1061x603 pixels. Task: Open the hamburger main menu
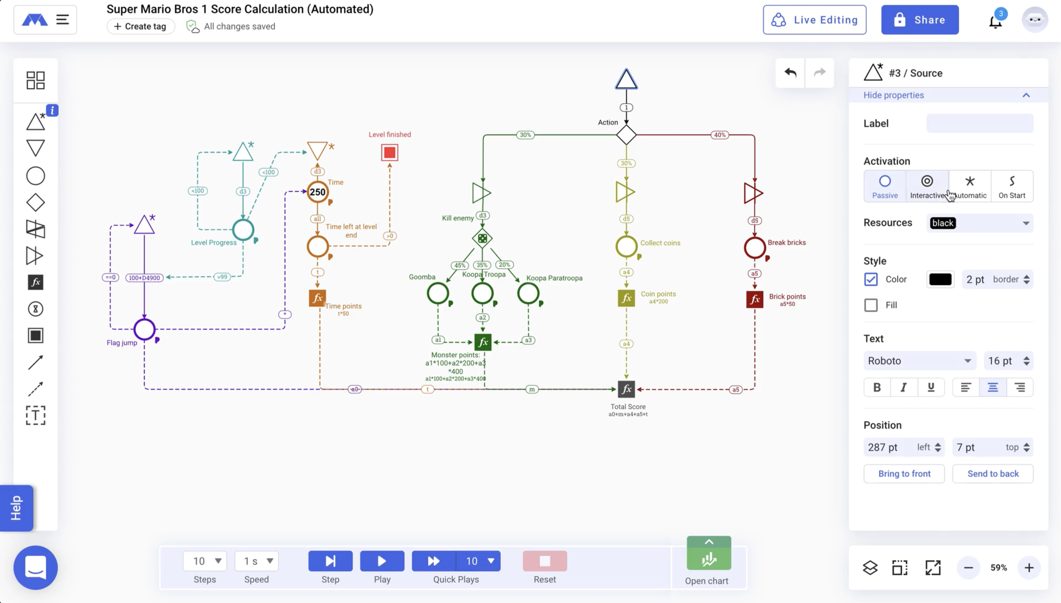63,19
